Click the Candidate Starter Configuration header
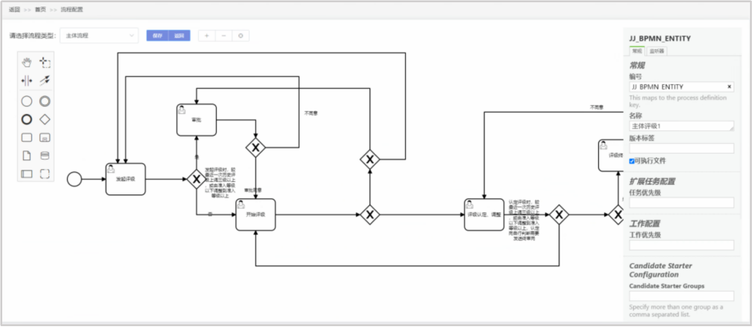This screenshot has height=328, width=753. click(660, 270)
